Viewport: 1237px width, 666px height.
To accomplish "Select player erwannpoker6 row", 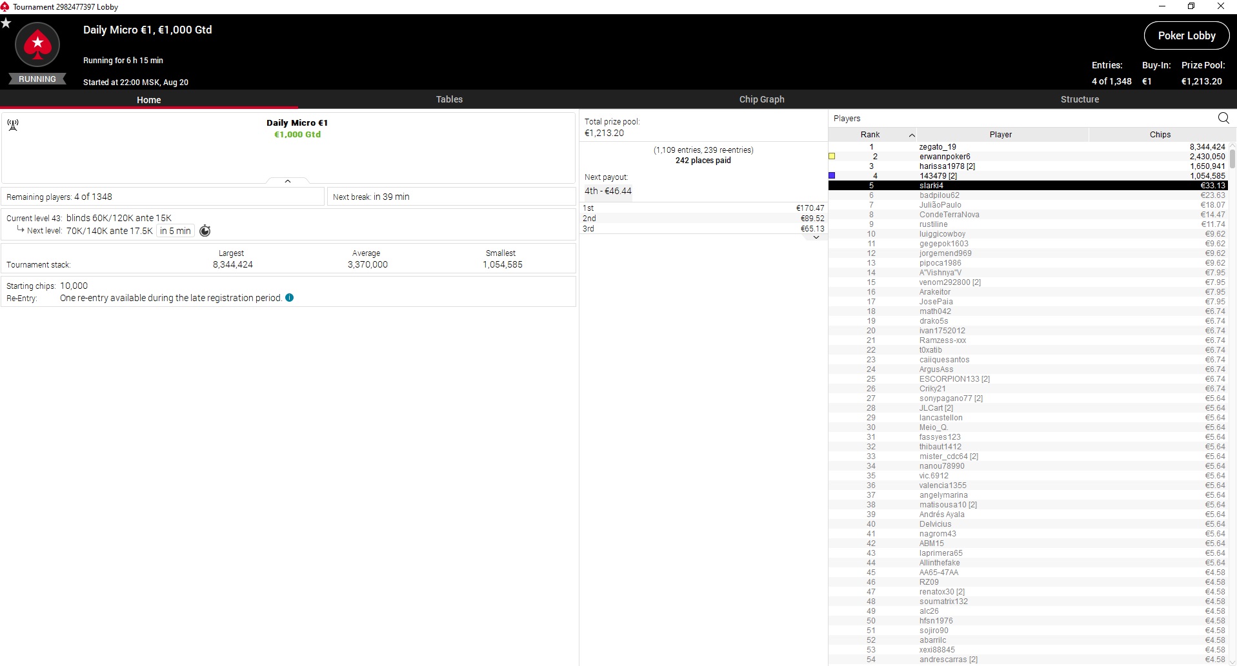I will pos(1028,157).
